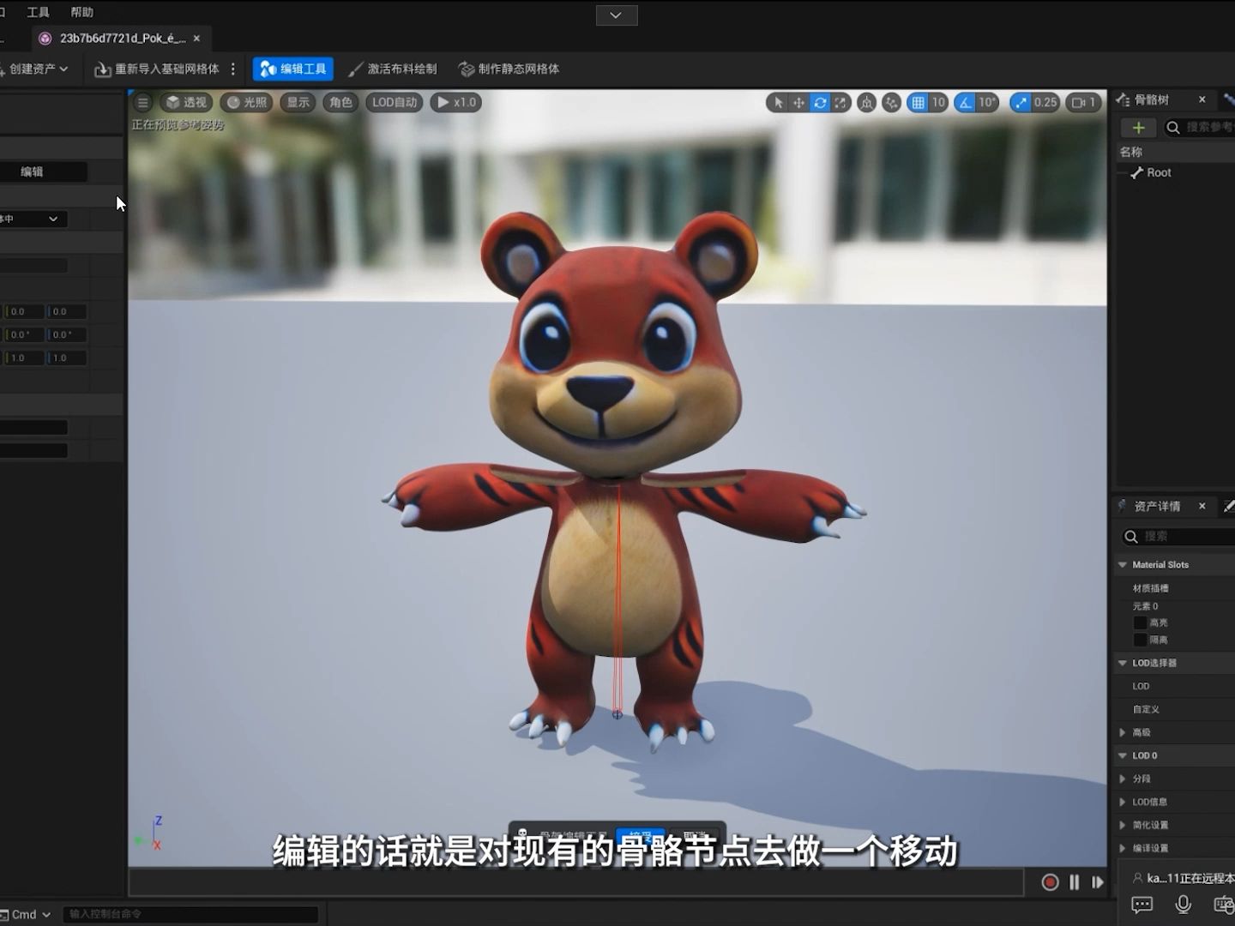Toggle the 高亮 highlight checkbox
Screen dimensions: 1235x926
[1140, 623]
